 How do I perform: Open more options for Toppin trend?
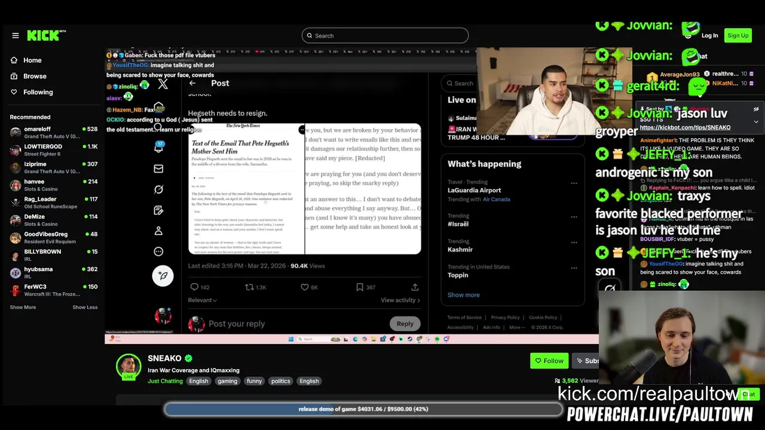click(574, 268)
